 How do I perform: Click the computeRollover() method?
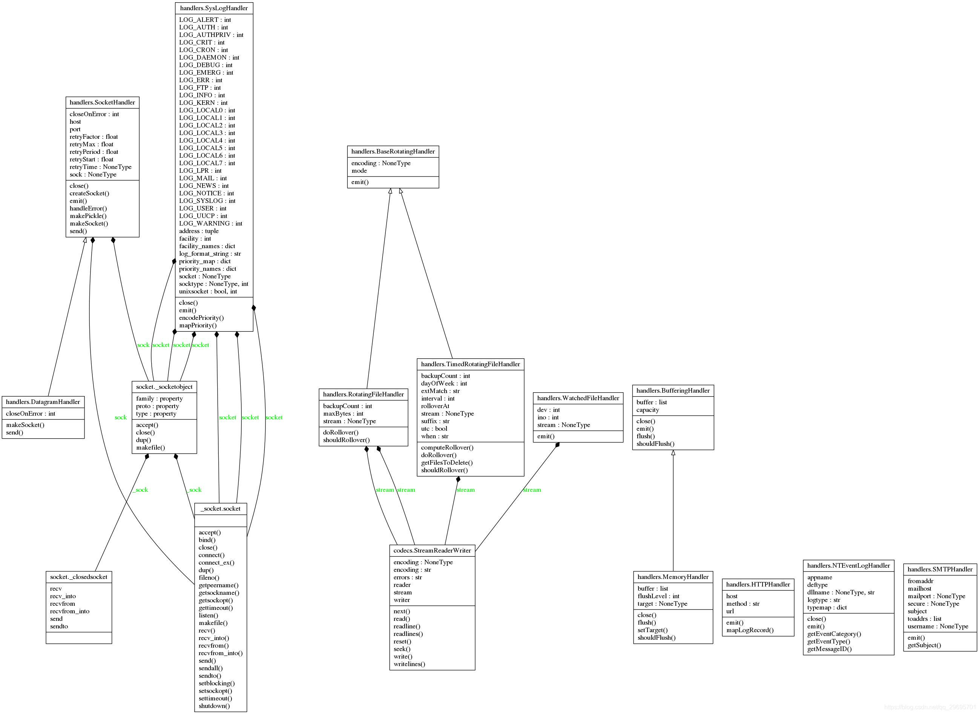[448, 447]
